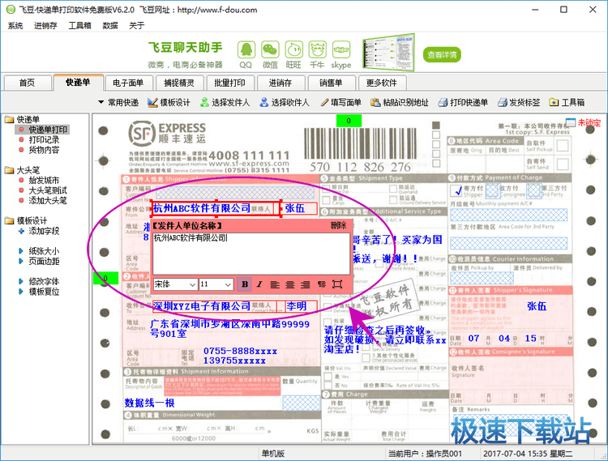Open the 关于 menu
Screen dimensions: 608x461
click(136, 26)
